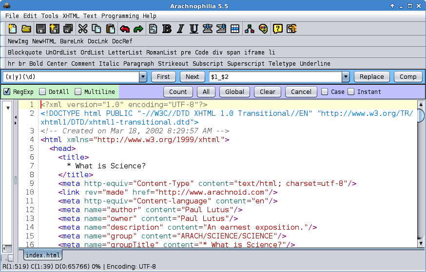The width and height of the screenshot is (426, 272).
Task: Toggle the RegExp checkbox
Action: pyautogui.click(x=7, y=91)
